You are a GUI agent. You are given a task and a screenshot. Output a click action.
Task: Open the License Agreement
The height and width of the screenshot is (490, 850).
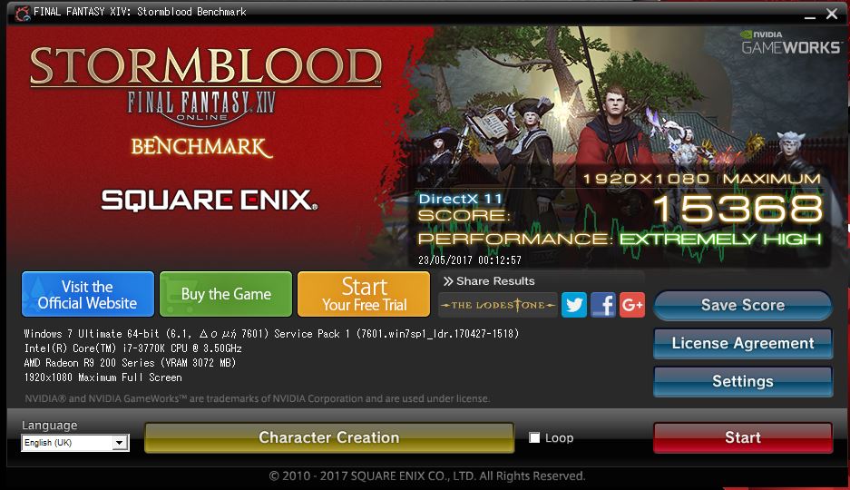coord(743,343)
